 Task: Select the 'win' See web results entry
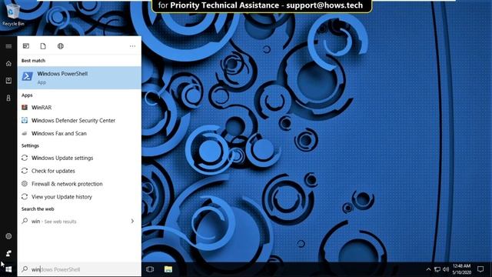pos(79,221)
